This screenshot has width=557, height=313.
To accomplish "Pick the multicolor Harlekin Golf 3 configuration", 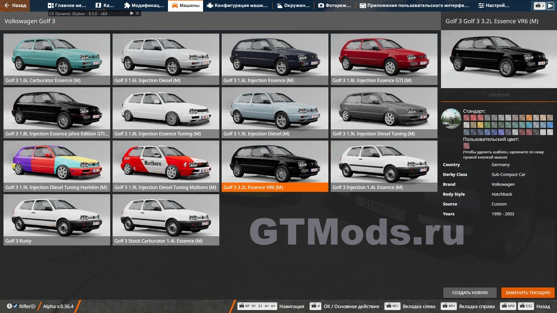I will click(x=57, y=166).
